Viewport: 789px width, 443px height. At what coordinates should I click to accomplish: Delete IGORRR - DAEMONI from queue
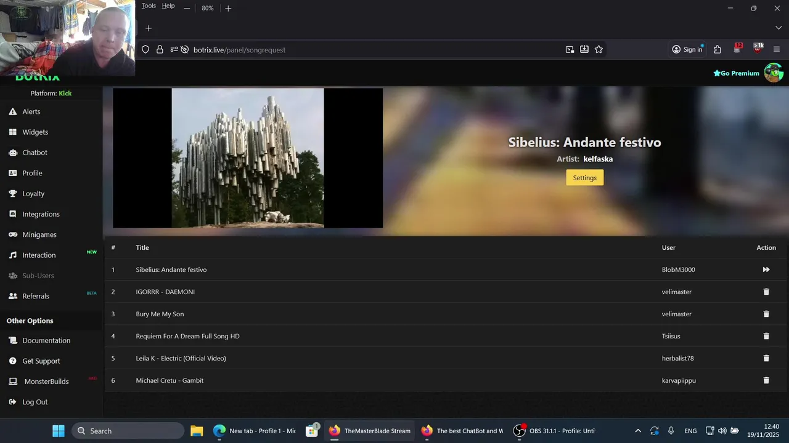pyautogui.click(x=766, y=292)
